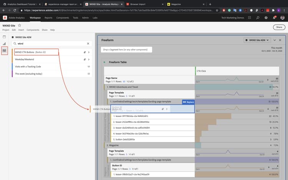Open Adobe Experience Cloud app switcher grid
288x180 pixels.
[250, 18]
